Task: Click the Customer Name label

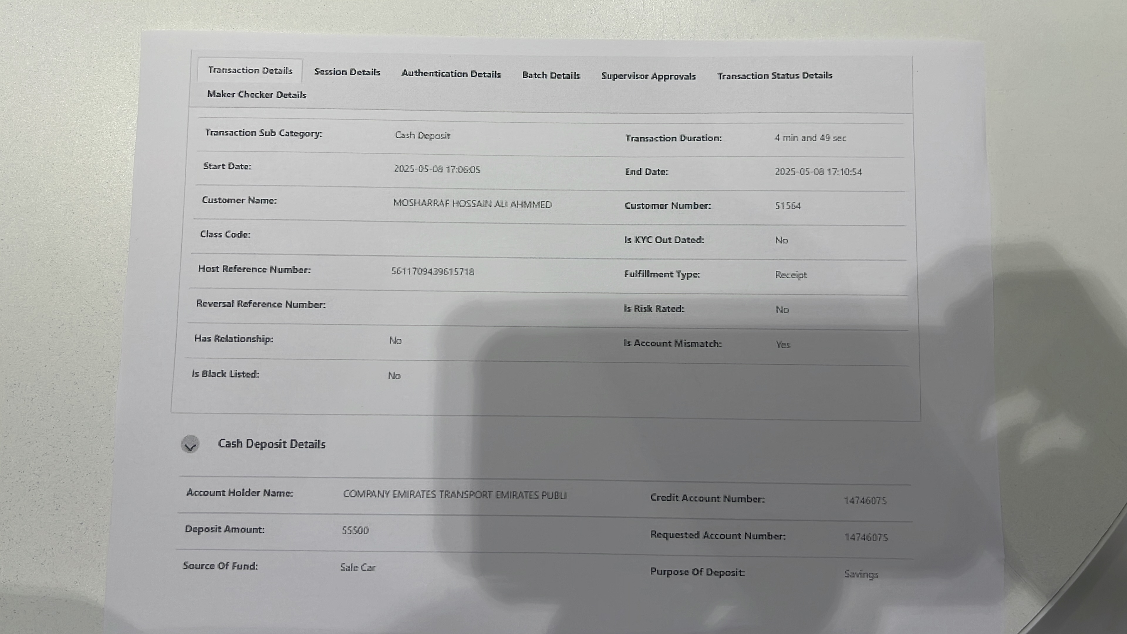Action: (x=239, y=200)
